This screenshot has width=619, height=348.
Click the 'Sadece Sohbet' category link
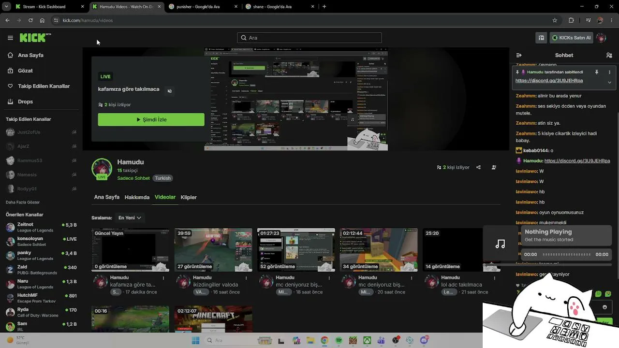[133, 178]
